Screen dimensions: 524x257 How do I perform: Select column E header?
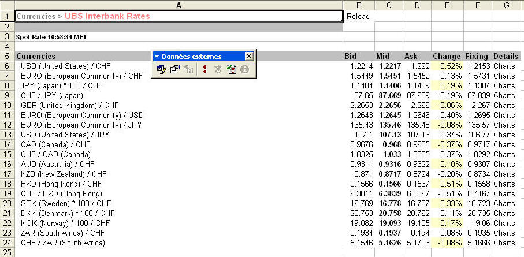[x=447, y=5]
